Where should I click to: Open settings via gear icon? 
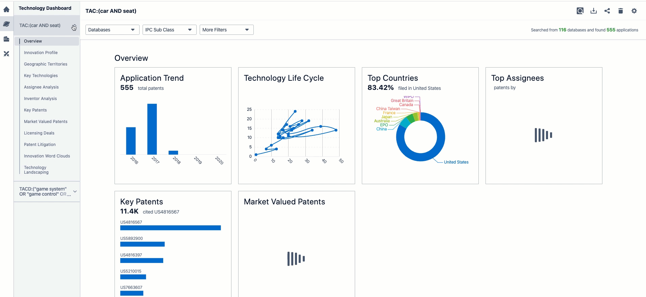(x=634, y=11)
